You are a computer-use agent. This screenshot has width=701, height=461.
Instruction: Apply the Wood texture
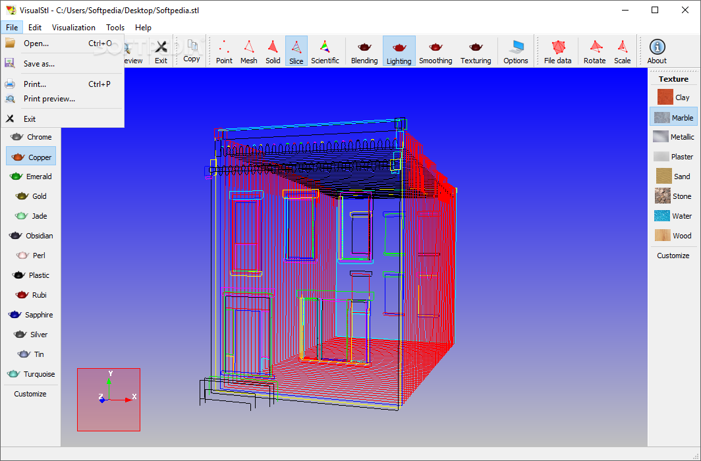673,235
